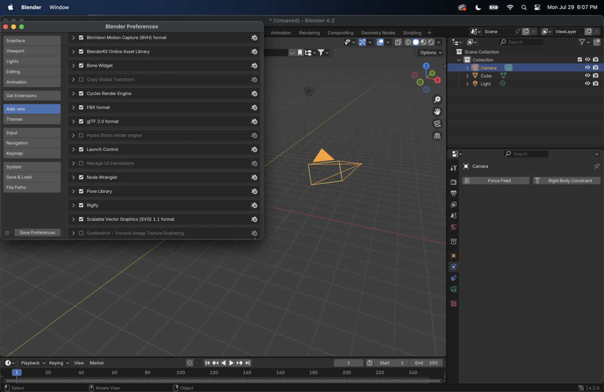The height and width of the screenshot is (392, 604).
Task: Click the zoom magnifier icon in viewport
Action: (x=437, y=100)
